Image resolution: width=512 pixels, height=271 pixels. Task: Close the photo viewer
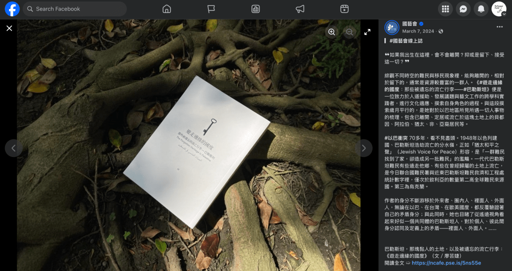point(9,28)
